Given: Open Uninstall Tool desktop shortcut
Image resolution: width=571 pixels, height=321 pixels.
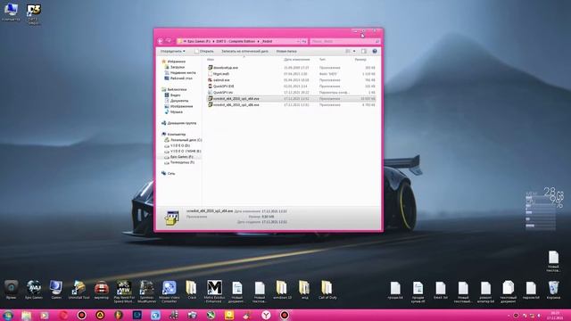Looking at the screenshot, I should 79,290.
